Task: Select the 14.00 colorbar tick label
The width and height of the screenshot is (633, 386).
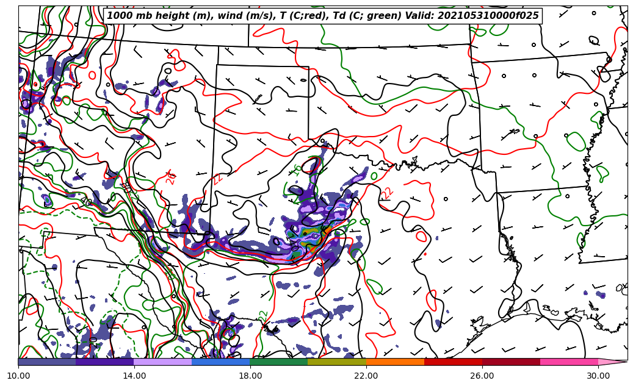Action: 134,376
